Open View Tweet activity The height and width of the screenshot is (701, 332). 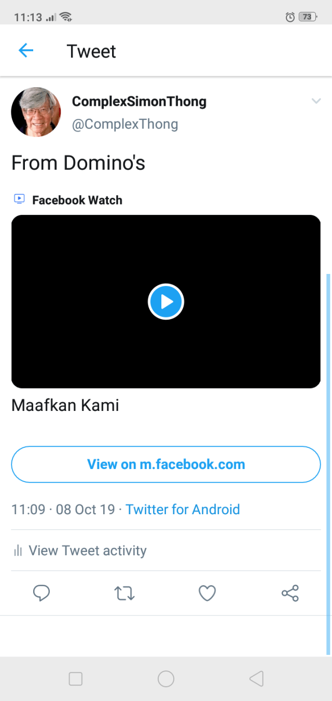(x=87, y=551)
